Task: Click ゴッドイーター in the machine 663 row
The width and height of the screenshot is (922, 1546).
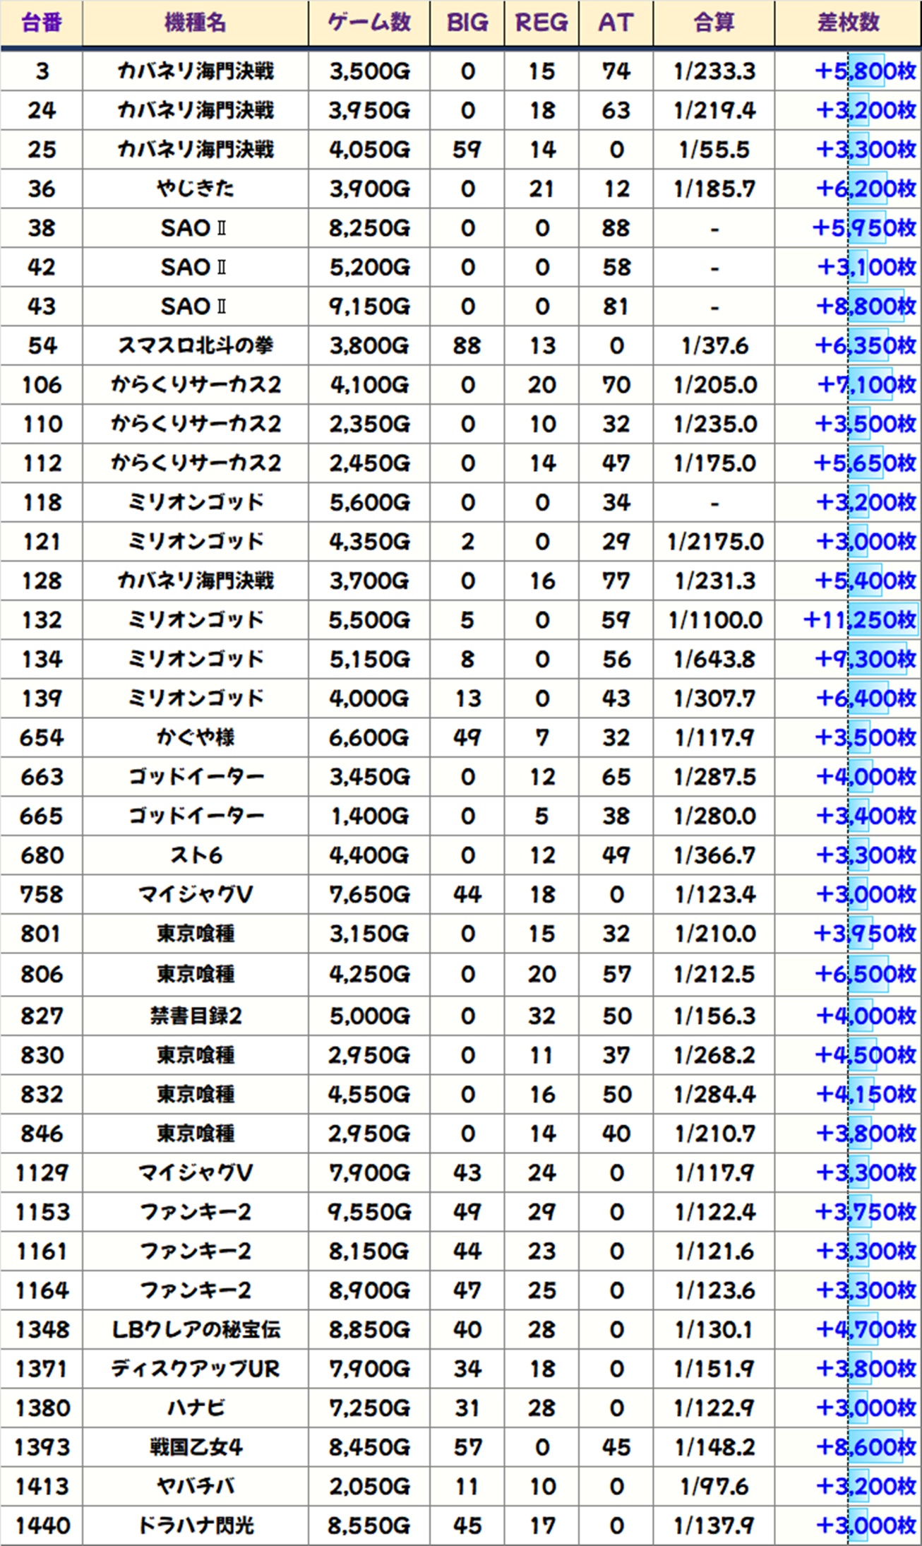Action: tap(195, 777)
